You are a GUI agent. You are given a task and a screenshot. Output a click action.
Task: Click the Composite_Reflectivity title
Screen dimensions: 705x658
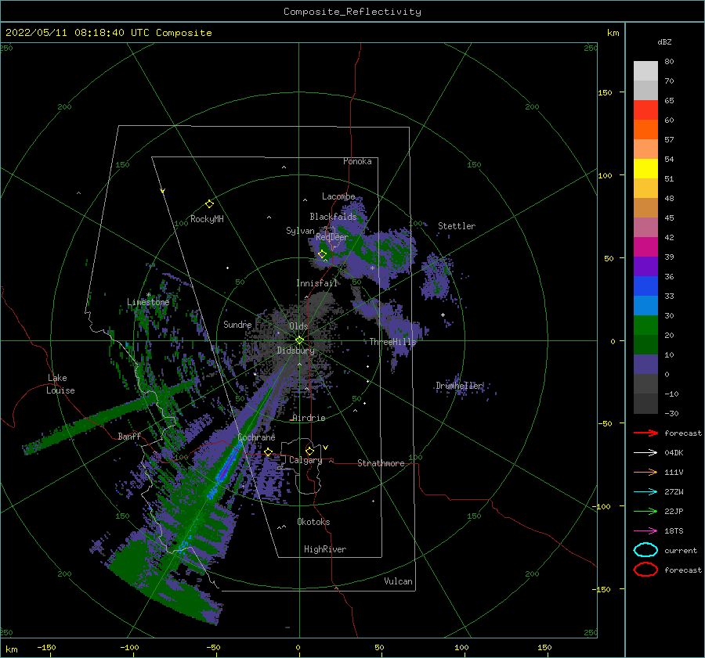click(x=352, y=12)
